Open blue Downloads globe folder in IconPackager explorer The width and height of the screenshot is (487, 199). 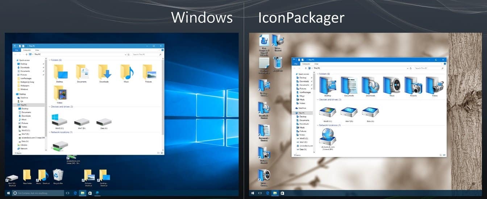370,86
